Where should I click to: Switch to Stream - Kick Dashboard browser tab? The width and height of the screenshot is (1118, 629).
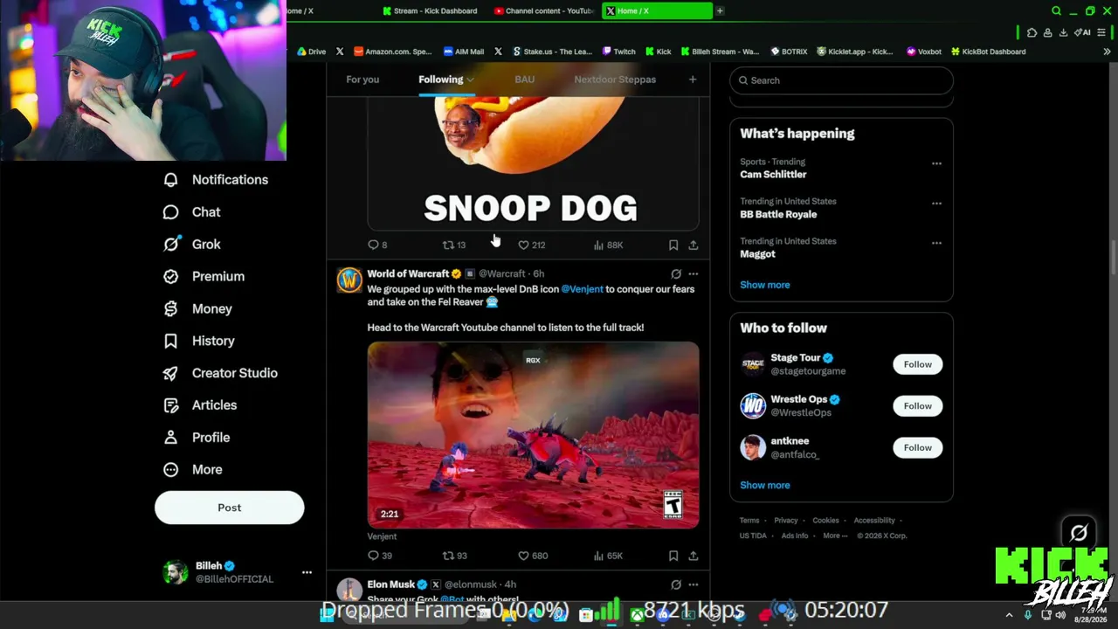point(431,11)
